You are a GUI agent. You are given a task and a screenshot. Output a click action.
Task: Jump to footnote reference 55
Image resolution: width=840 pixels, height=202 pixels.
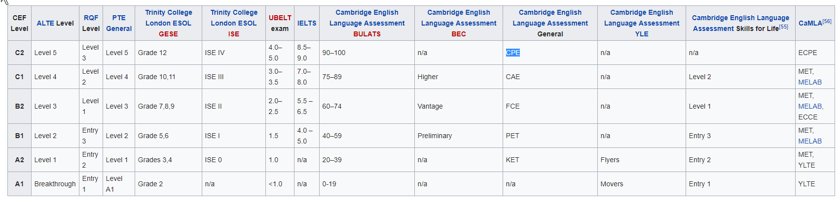(x=784, y=27)
